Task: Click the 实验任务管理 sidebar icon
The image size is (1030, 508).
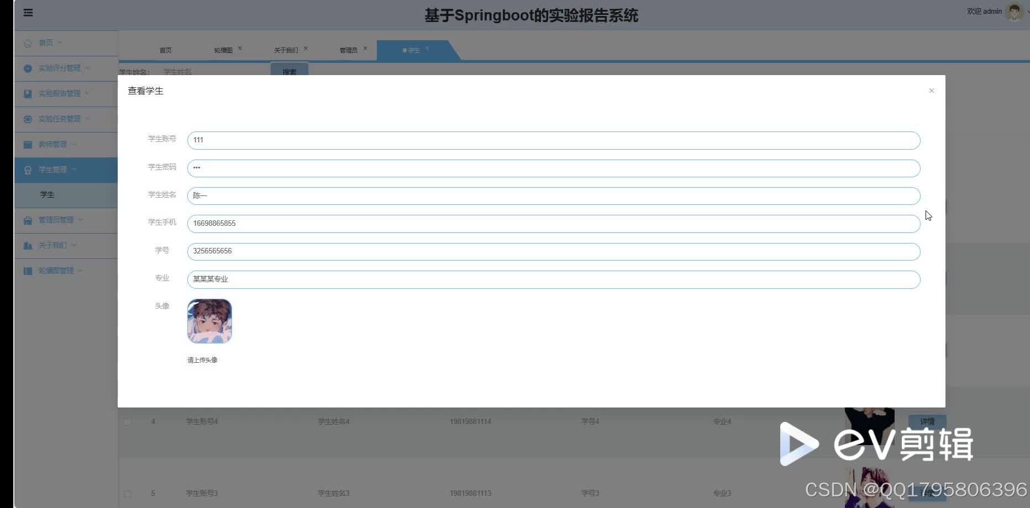Action: (x=28, y=119)
